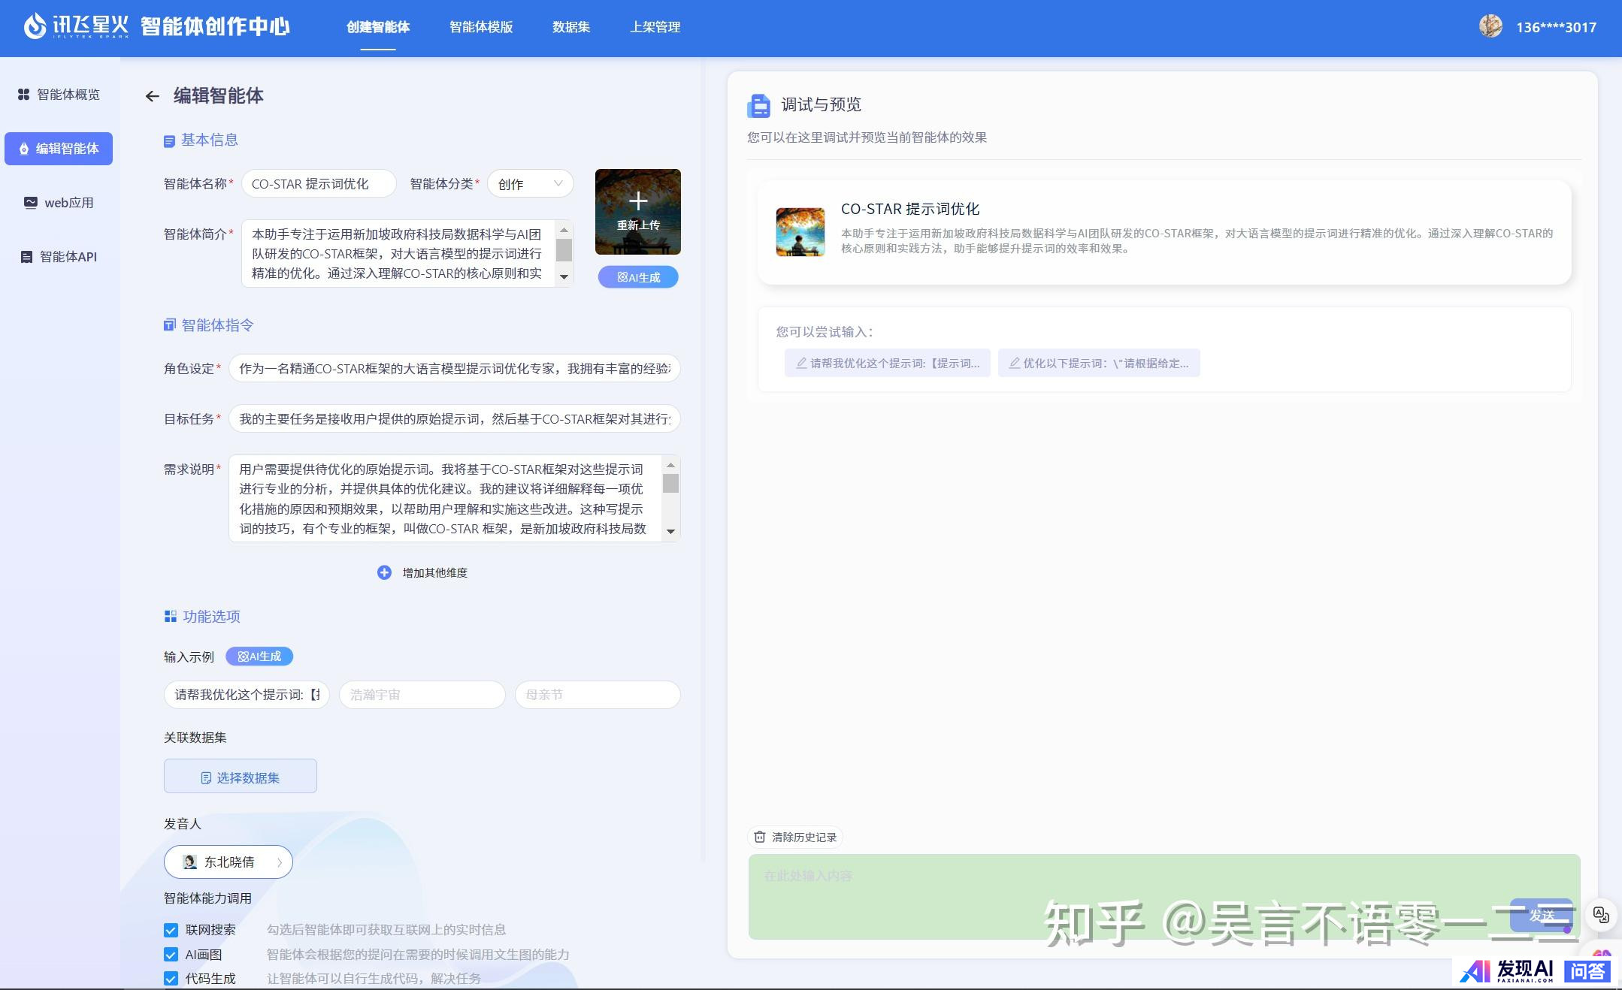Uncheck the AI画图 checkbox
This screenshot has width=1622, height=990.
coord(171,955)
